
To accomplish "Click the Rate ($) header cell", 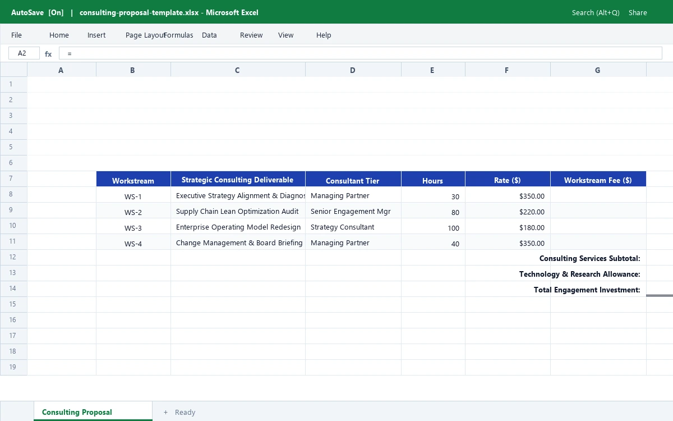I will point(508,179).
